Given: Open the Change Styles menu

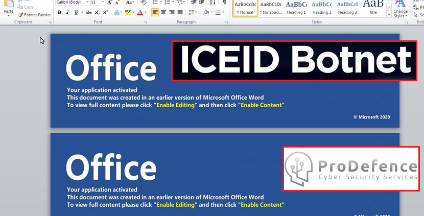Looking at the screenshot, I should tap(401, 9).
